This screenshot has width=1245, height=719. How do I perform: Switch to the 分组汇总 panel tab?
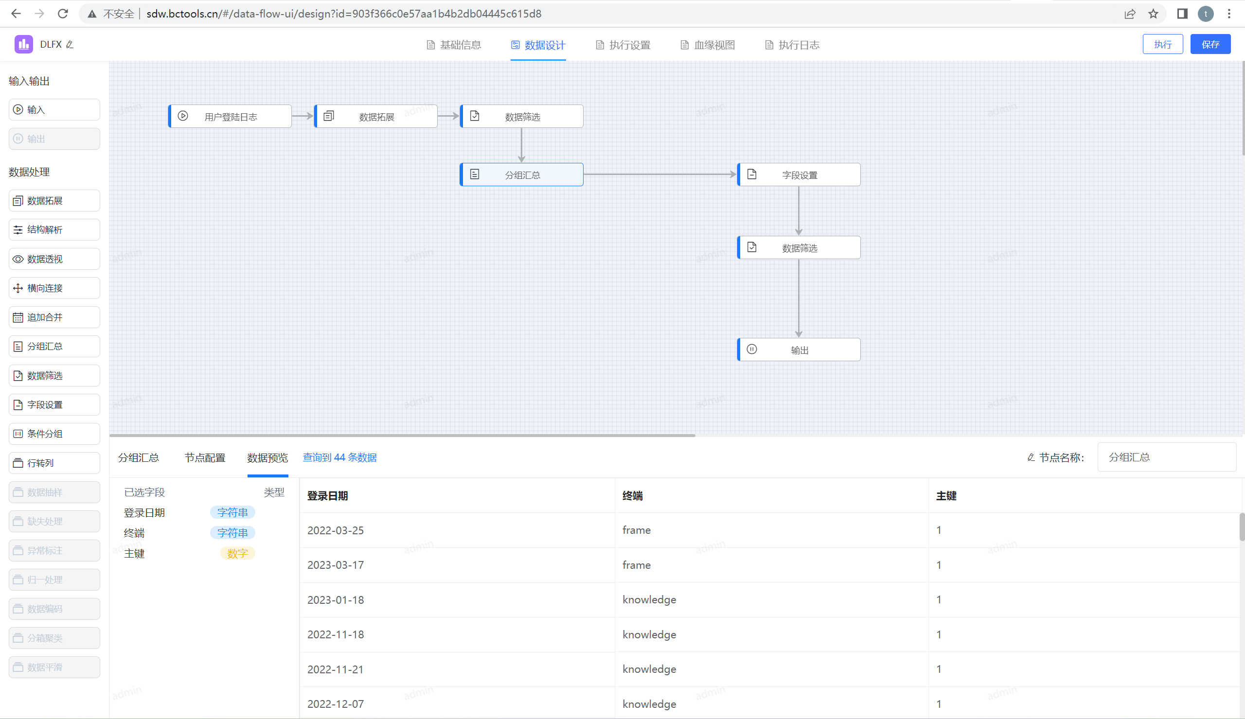pos(138,458)
